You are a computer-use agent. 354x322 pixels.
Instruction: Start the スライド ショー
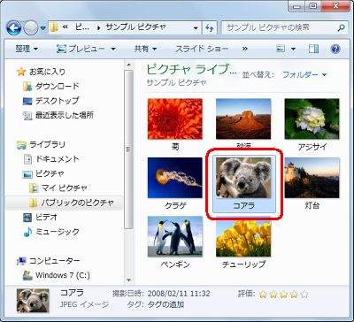pos(202,49)
